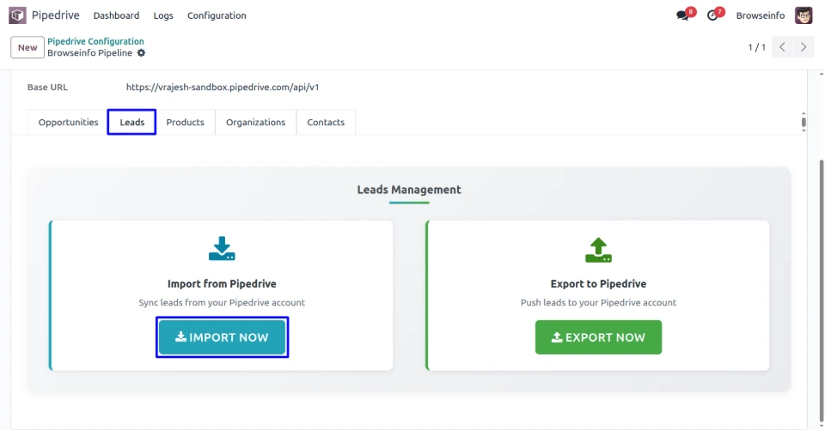The image size is (825, 430).
Task: Click the Pipedrive app logo icon
Action: (17, 15)
